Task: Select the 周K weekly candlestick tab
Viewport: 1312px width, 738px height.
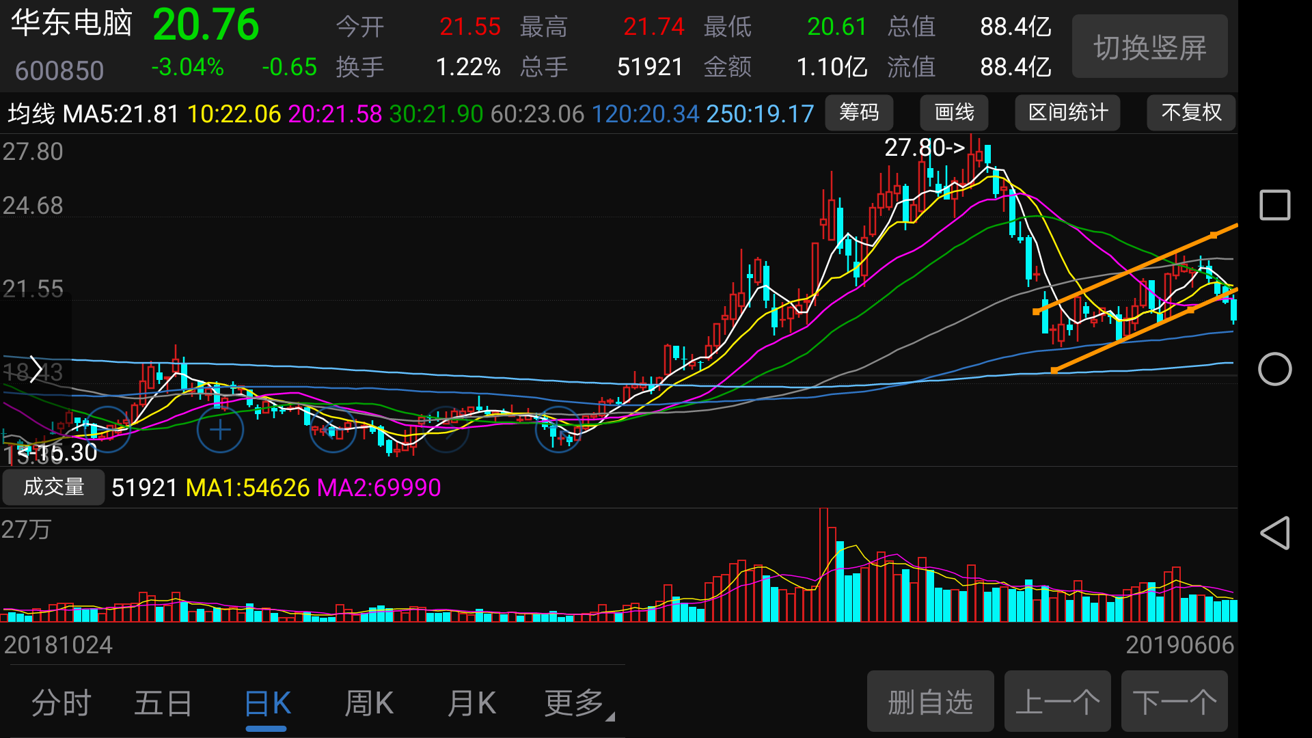Action: pyautogui.click(x=369, y=703)
